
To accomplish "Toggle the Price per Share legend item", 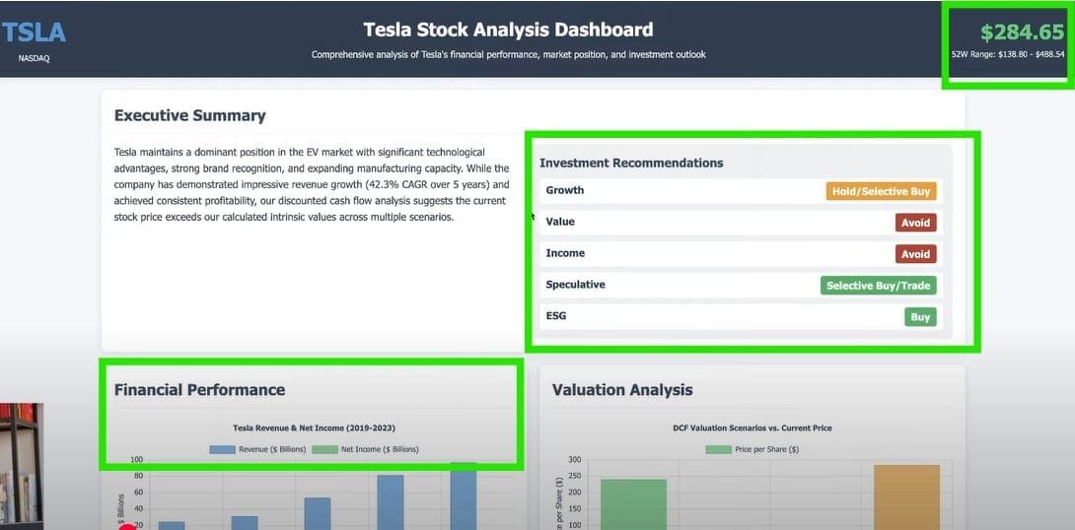I will [752, 449].
